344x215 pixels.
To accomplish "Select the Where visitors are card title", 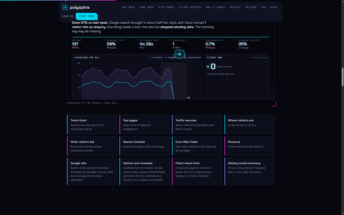I will [x=241, y=120].
